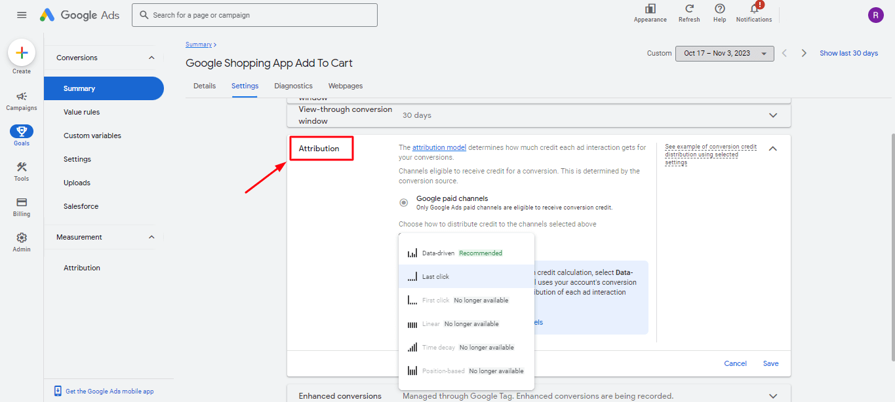Image resolution: width=895 pixels, height=402 pixels.
Task: Open Salesforce in the sidebar
Action: [x=81, y=206]
